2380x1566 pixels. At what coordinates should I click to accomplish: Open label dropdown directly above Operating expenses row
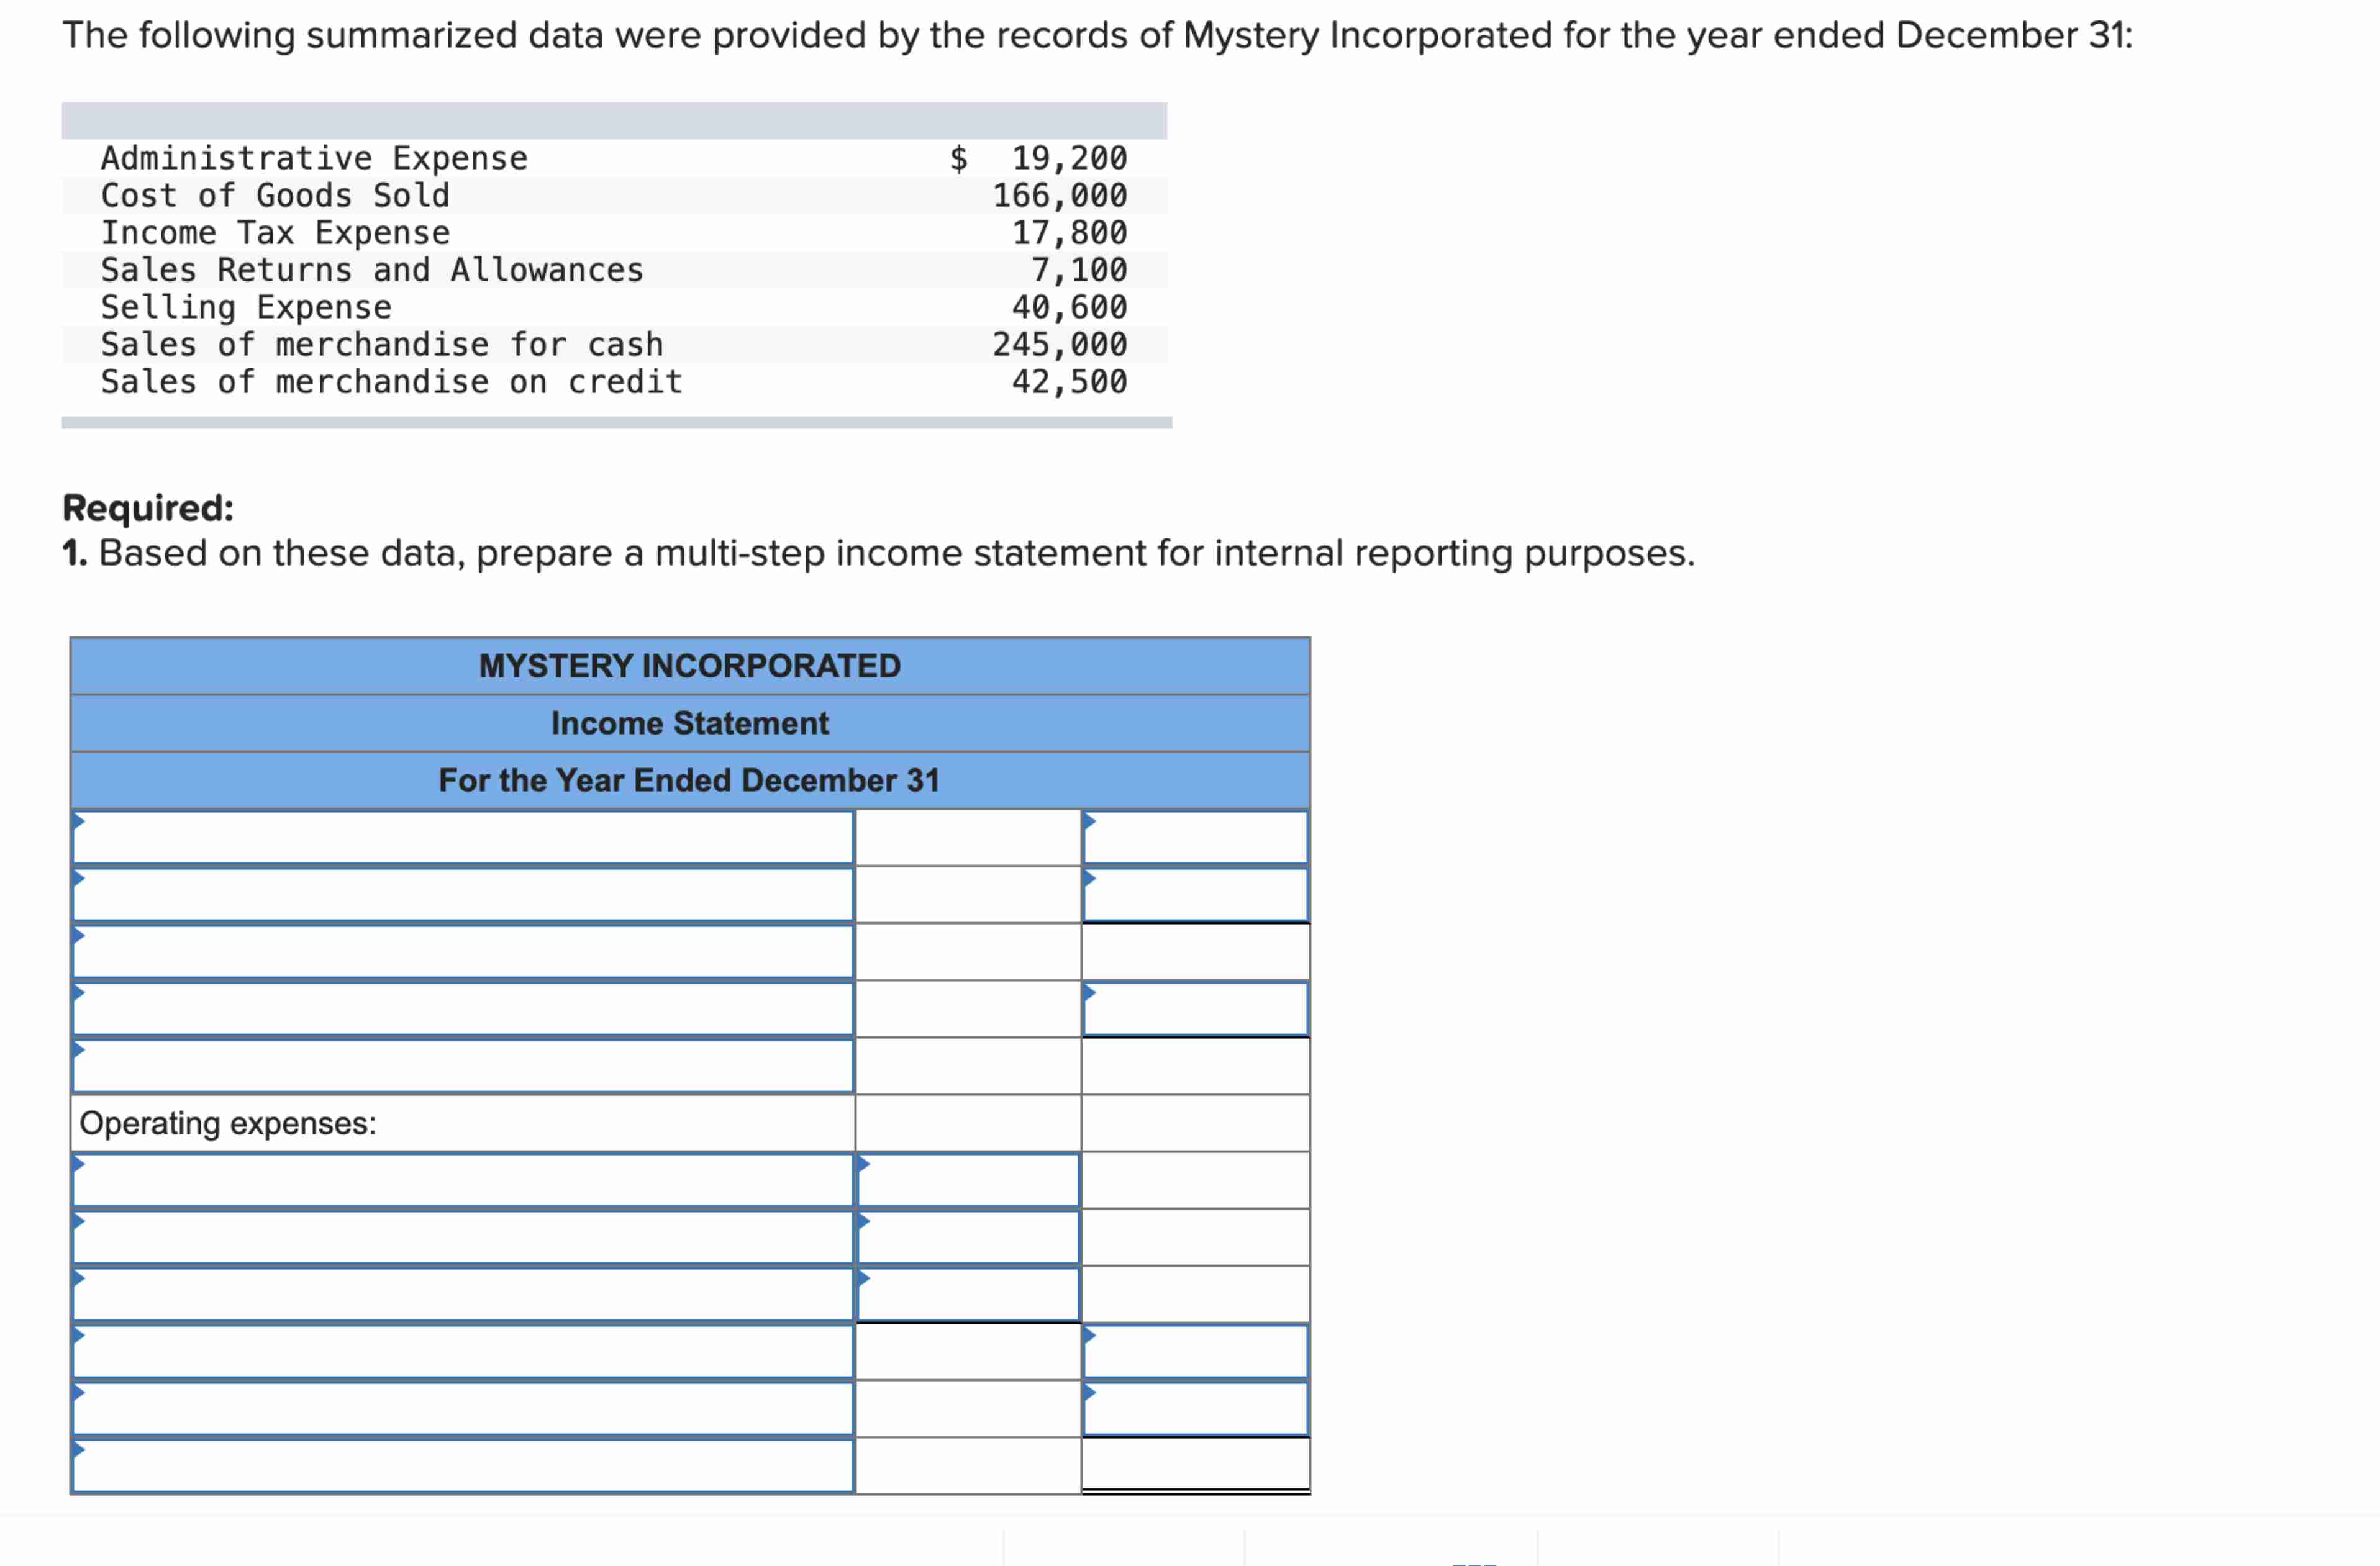(x=462, y=1066)
